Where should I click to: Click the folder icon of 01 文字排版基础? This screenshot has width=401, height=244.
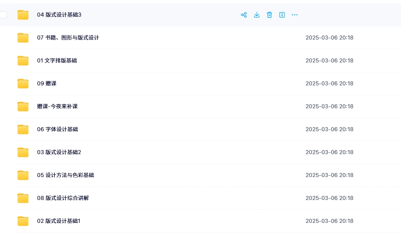tap(23, 61)
